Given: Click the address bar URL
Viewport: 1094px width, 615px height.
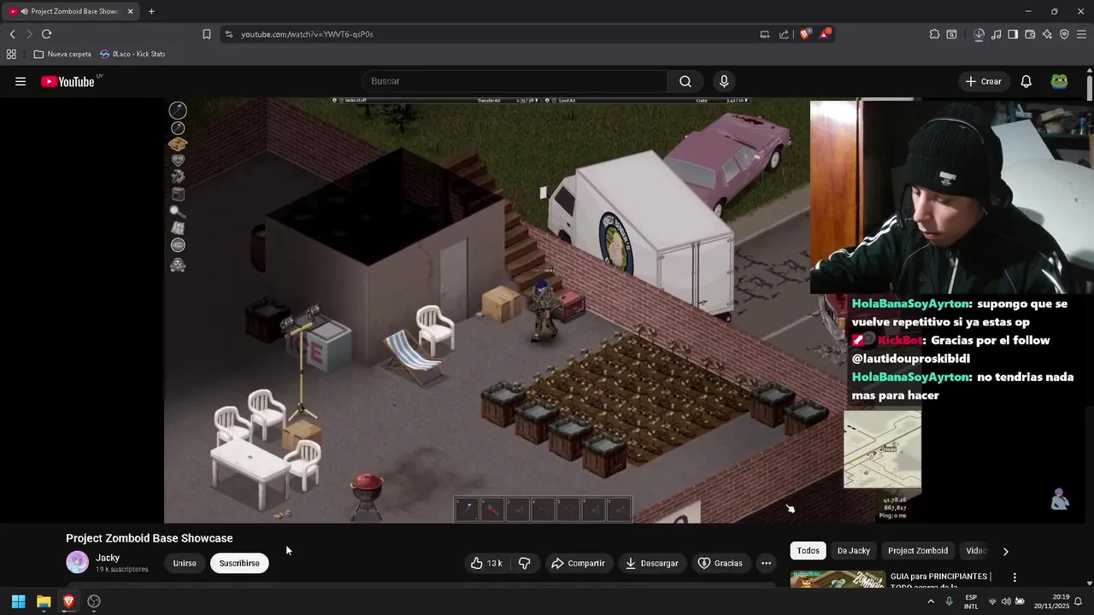Looking at the screenshot, I should tap(307, 34).
